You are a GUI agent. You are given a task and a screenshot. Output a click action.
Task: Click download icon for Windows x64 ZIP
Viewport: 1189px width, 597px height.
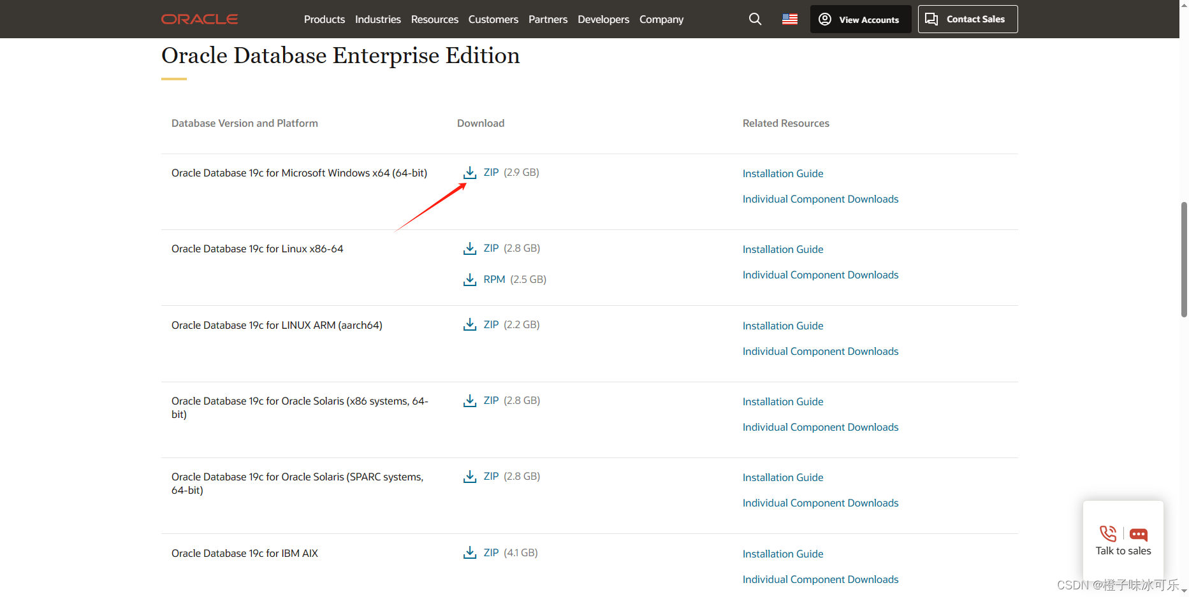click(470, 173)
